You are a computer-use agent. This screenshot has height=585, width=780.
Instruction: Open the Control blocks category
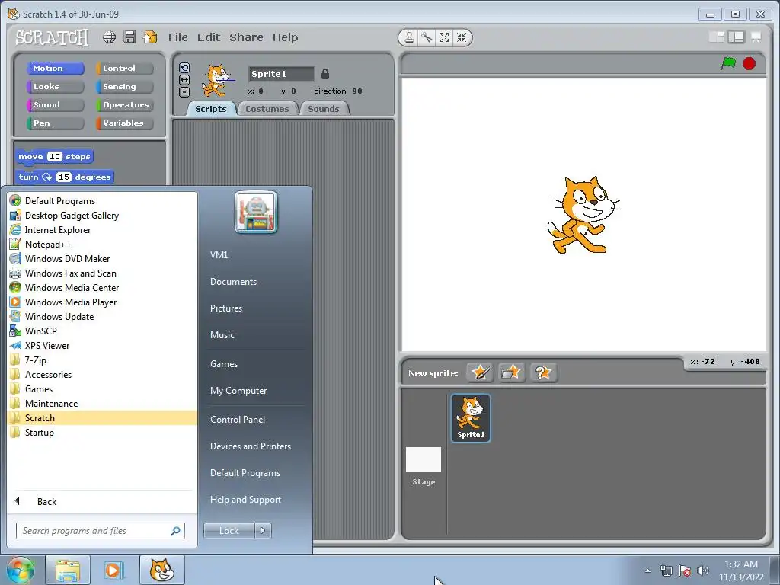coord(125,68)
